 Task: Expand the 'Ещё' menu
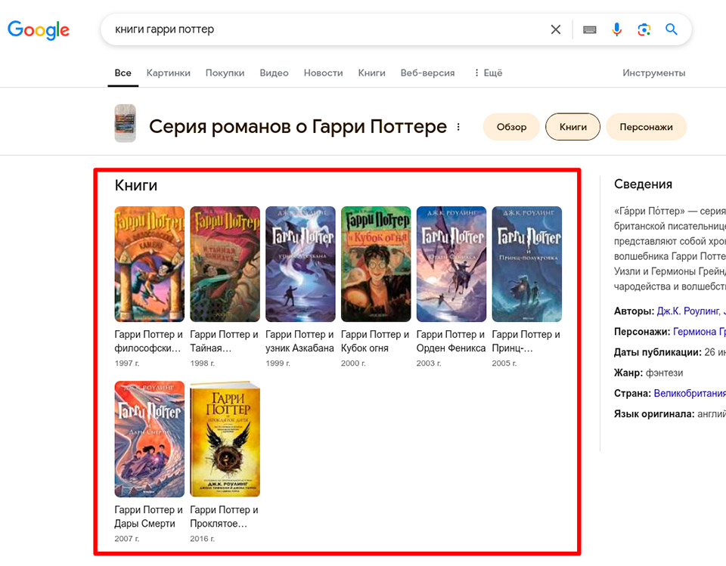click(488, 73)
